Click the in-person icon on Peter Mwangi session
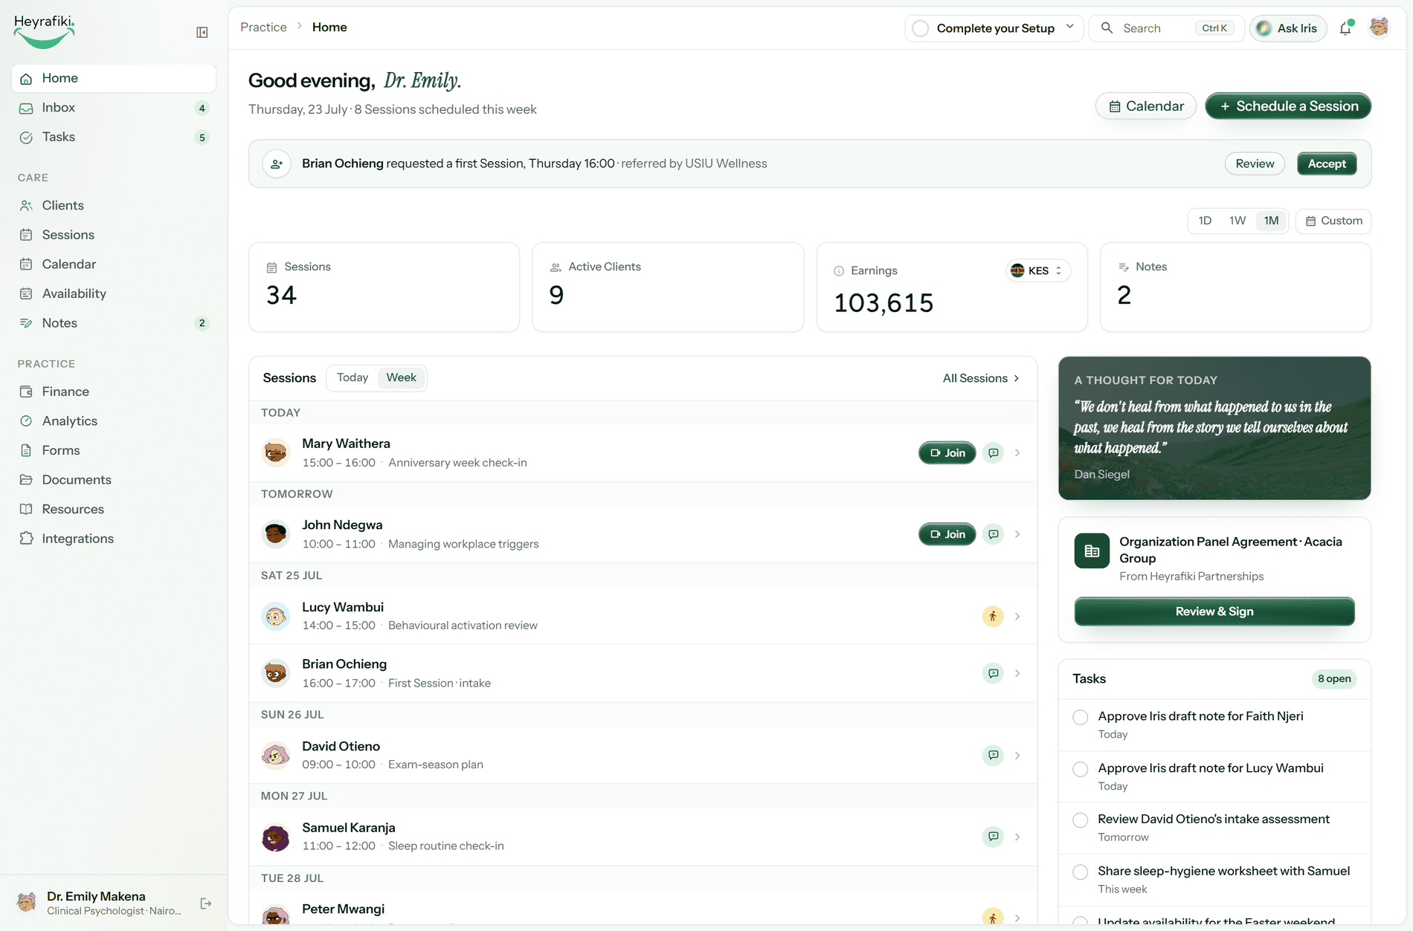This screenshot has height=931, width=1413. [993, 918]
